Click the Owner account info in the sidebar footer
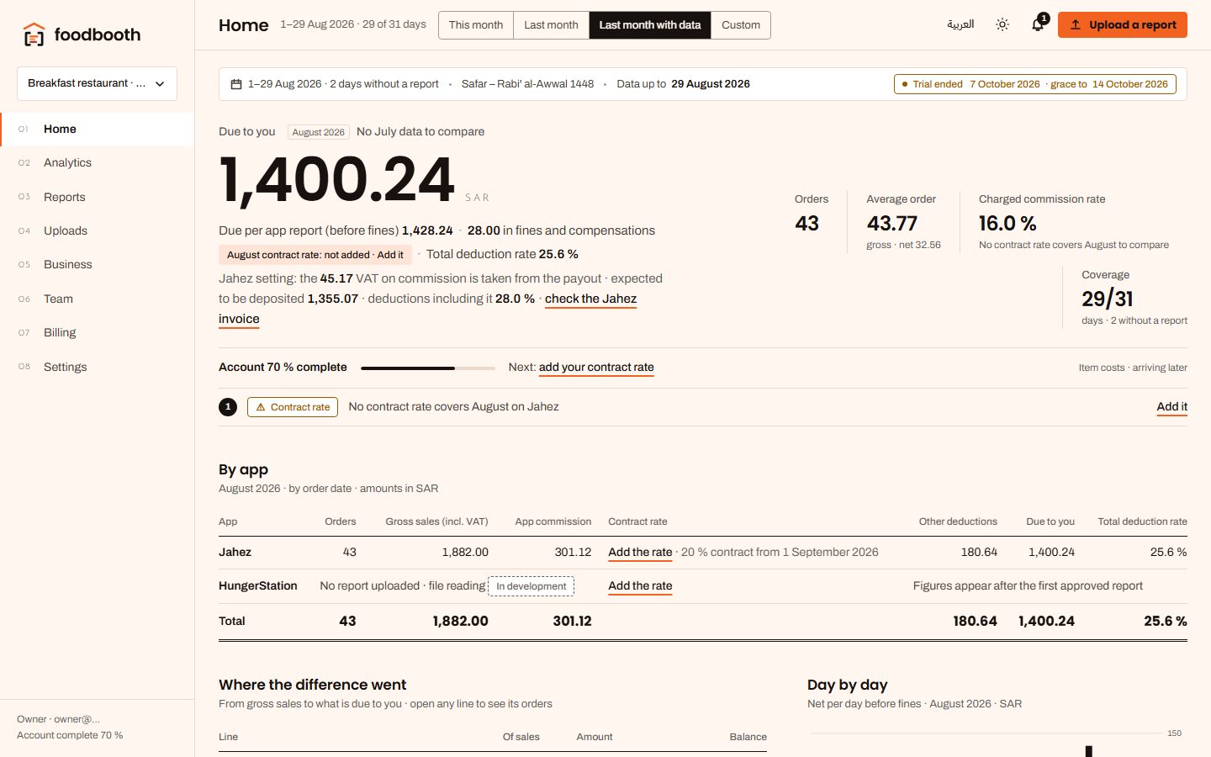 (x=70, y=727)
